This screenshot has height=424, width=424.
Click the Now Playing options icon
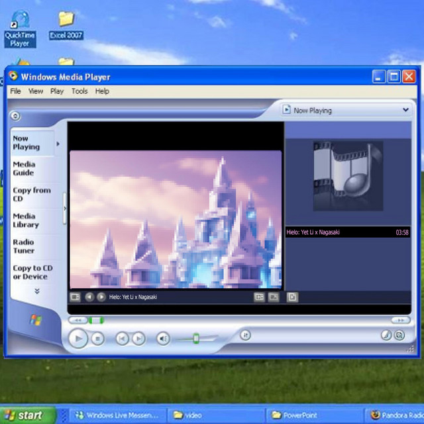click(x=75, y=297)
